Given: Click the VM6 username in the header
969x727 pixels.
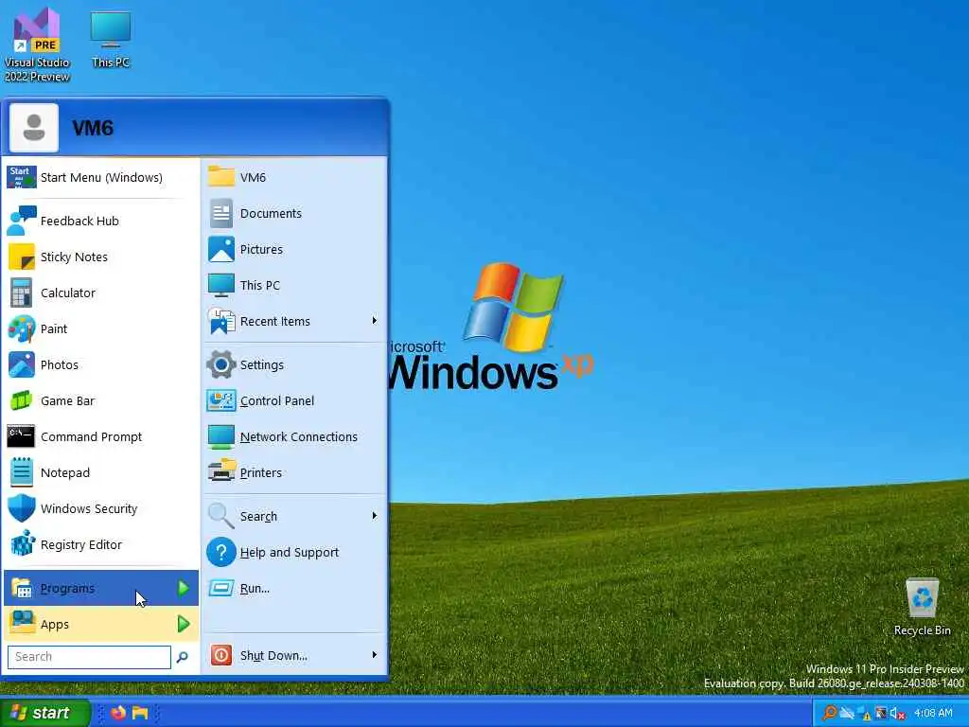Looking at the screenshot, I should coord(93,128).
